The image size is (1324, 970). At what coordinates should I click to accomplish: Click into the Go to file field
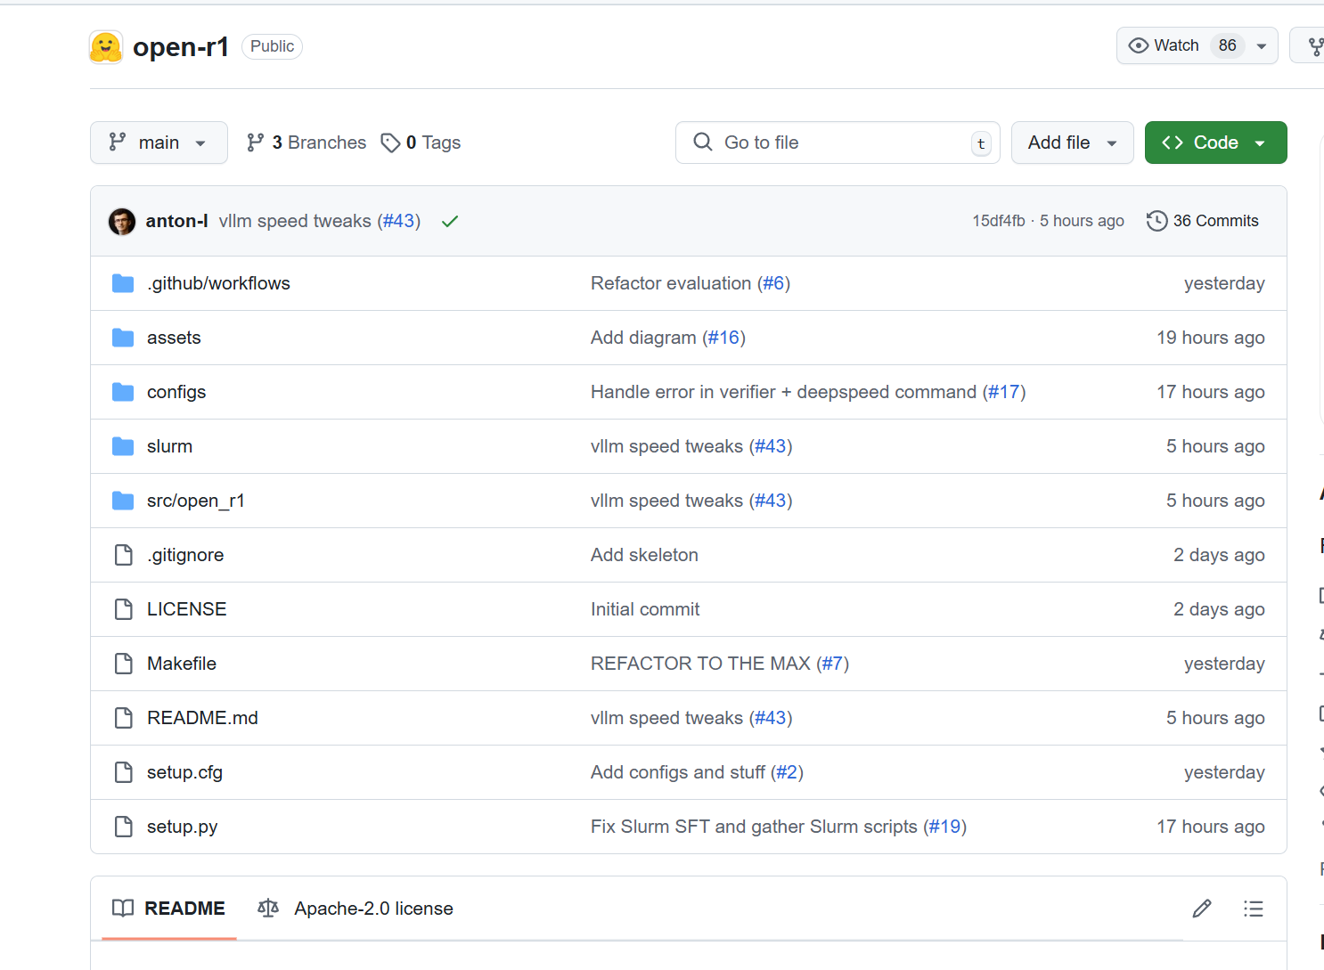838,143
